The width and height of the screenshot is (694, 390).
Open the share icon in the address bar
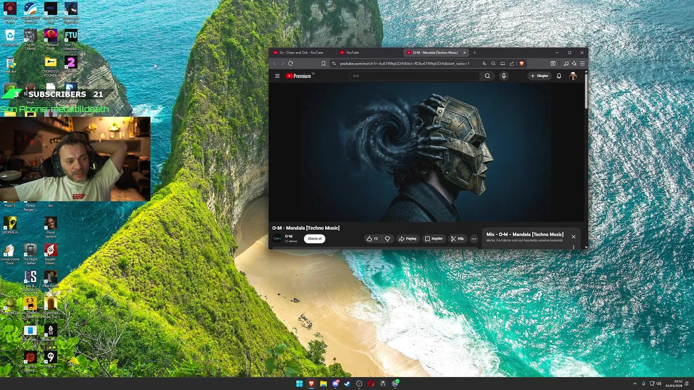click(512, 63)
